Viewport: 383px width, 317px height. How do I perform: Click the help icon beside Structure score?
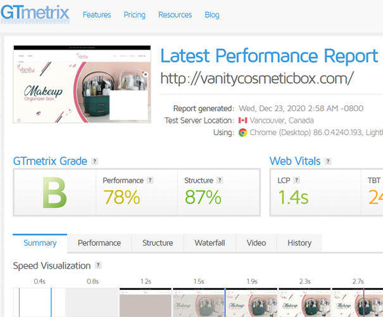point(220,180)
